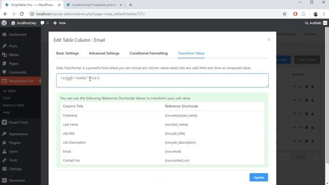The width and height of the screenshot is (329, 185).
Task: Open Pages in the sidebar
Action: click(x=13, y=63)
